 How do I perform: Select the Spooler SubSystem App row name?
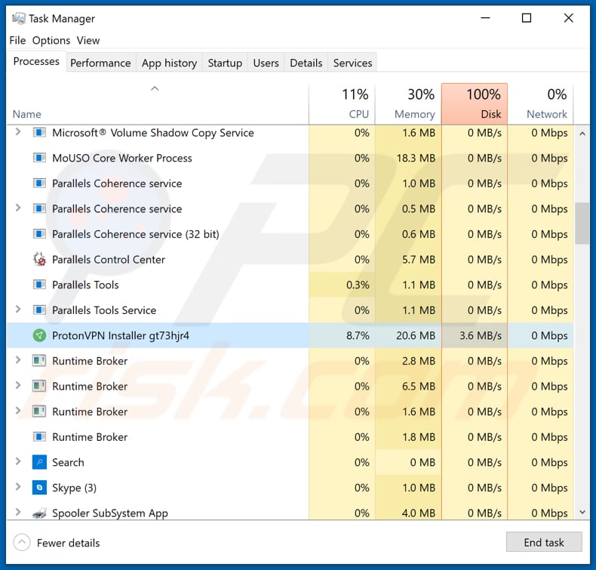(x=110, y=513)
